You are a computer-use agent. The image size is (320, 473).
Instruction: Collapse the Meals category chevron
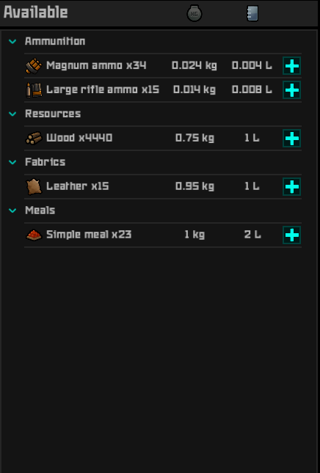pos(12,210)
